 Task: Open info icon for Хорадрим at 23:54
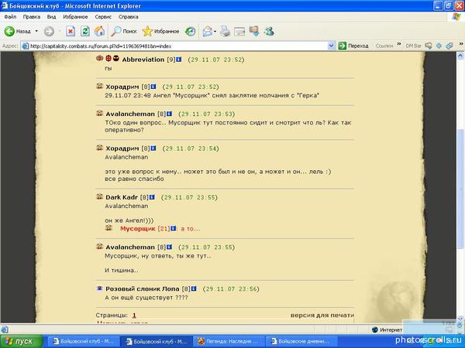(153, 148)
